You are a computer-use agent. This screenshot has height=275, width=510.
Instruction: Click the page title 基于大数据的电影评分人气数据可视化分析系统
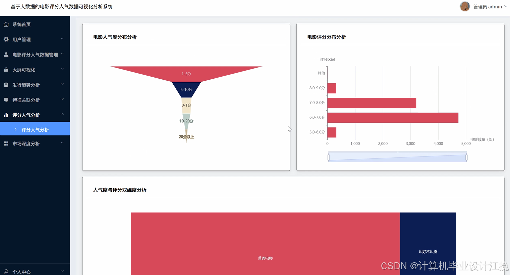click(62, 7)
